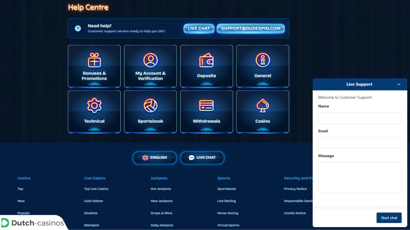Open the New link under Casino
The image size is (410, 230).
click(x=21, y=201)
